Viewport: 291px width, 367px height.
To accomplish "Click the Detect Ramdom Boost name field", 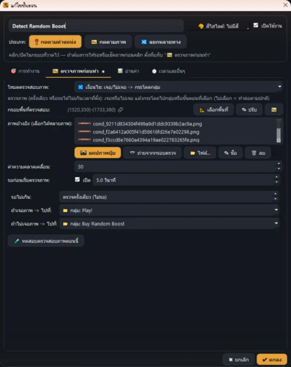I will click(96, 26).
